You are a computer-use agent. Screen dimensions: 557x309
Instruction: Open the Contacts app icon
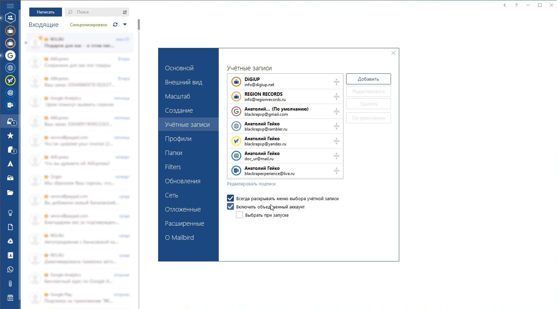(10, 255)
